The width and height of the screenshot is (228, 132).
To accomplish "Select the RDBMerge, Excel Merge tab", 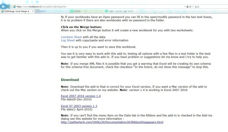I will pyautogui.click(x=17, y=11).
